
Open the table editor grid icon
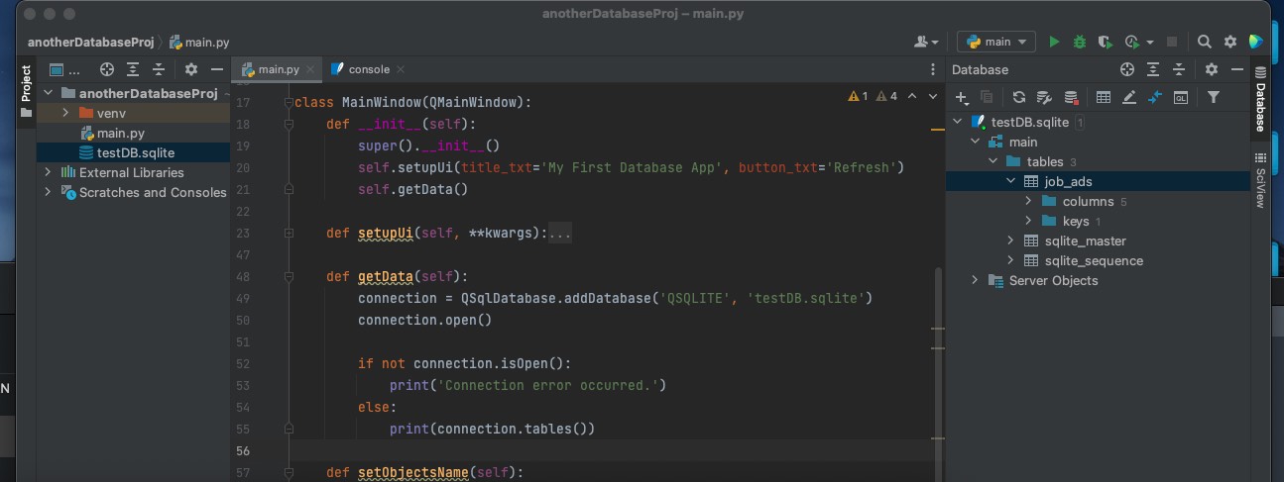[1104, 97]
